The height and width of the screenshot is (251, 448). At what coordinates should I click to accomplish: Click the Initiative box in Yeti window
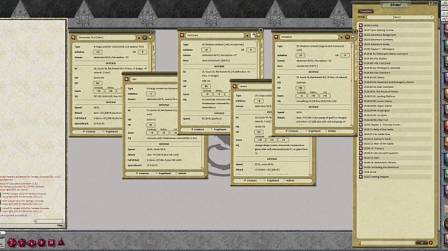[x=151, y=94]
